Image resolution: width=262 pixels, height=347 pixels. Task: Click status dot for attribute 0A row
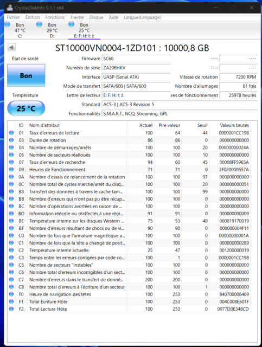pyautogui.click(x=11, y=177)
